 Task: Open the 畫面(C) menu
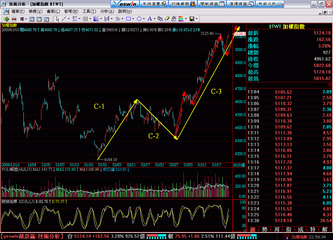pos(53,11)
